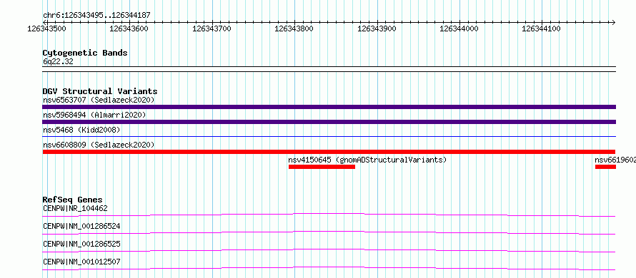Open transcript CENPW|NM_001286525 label
636x278 pixels.
pos(81,244)
